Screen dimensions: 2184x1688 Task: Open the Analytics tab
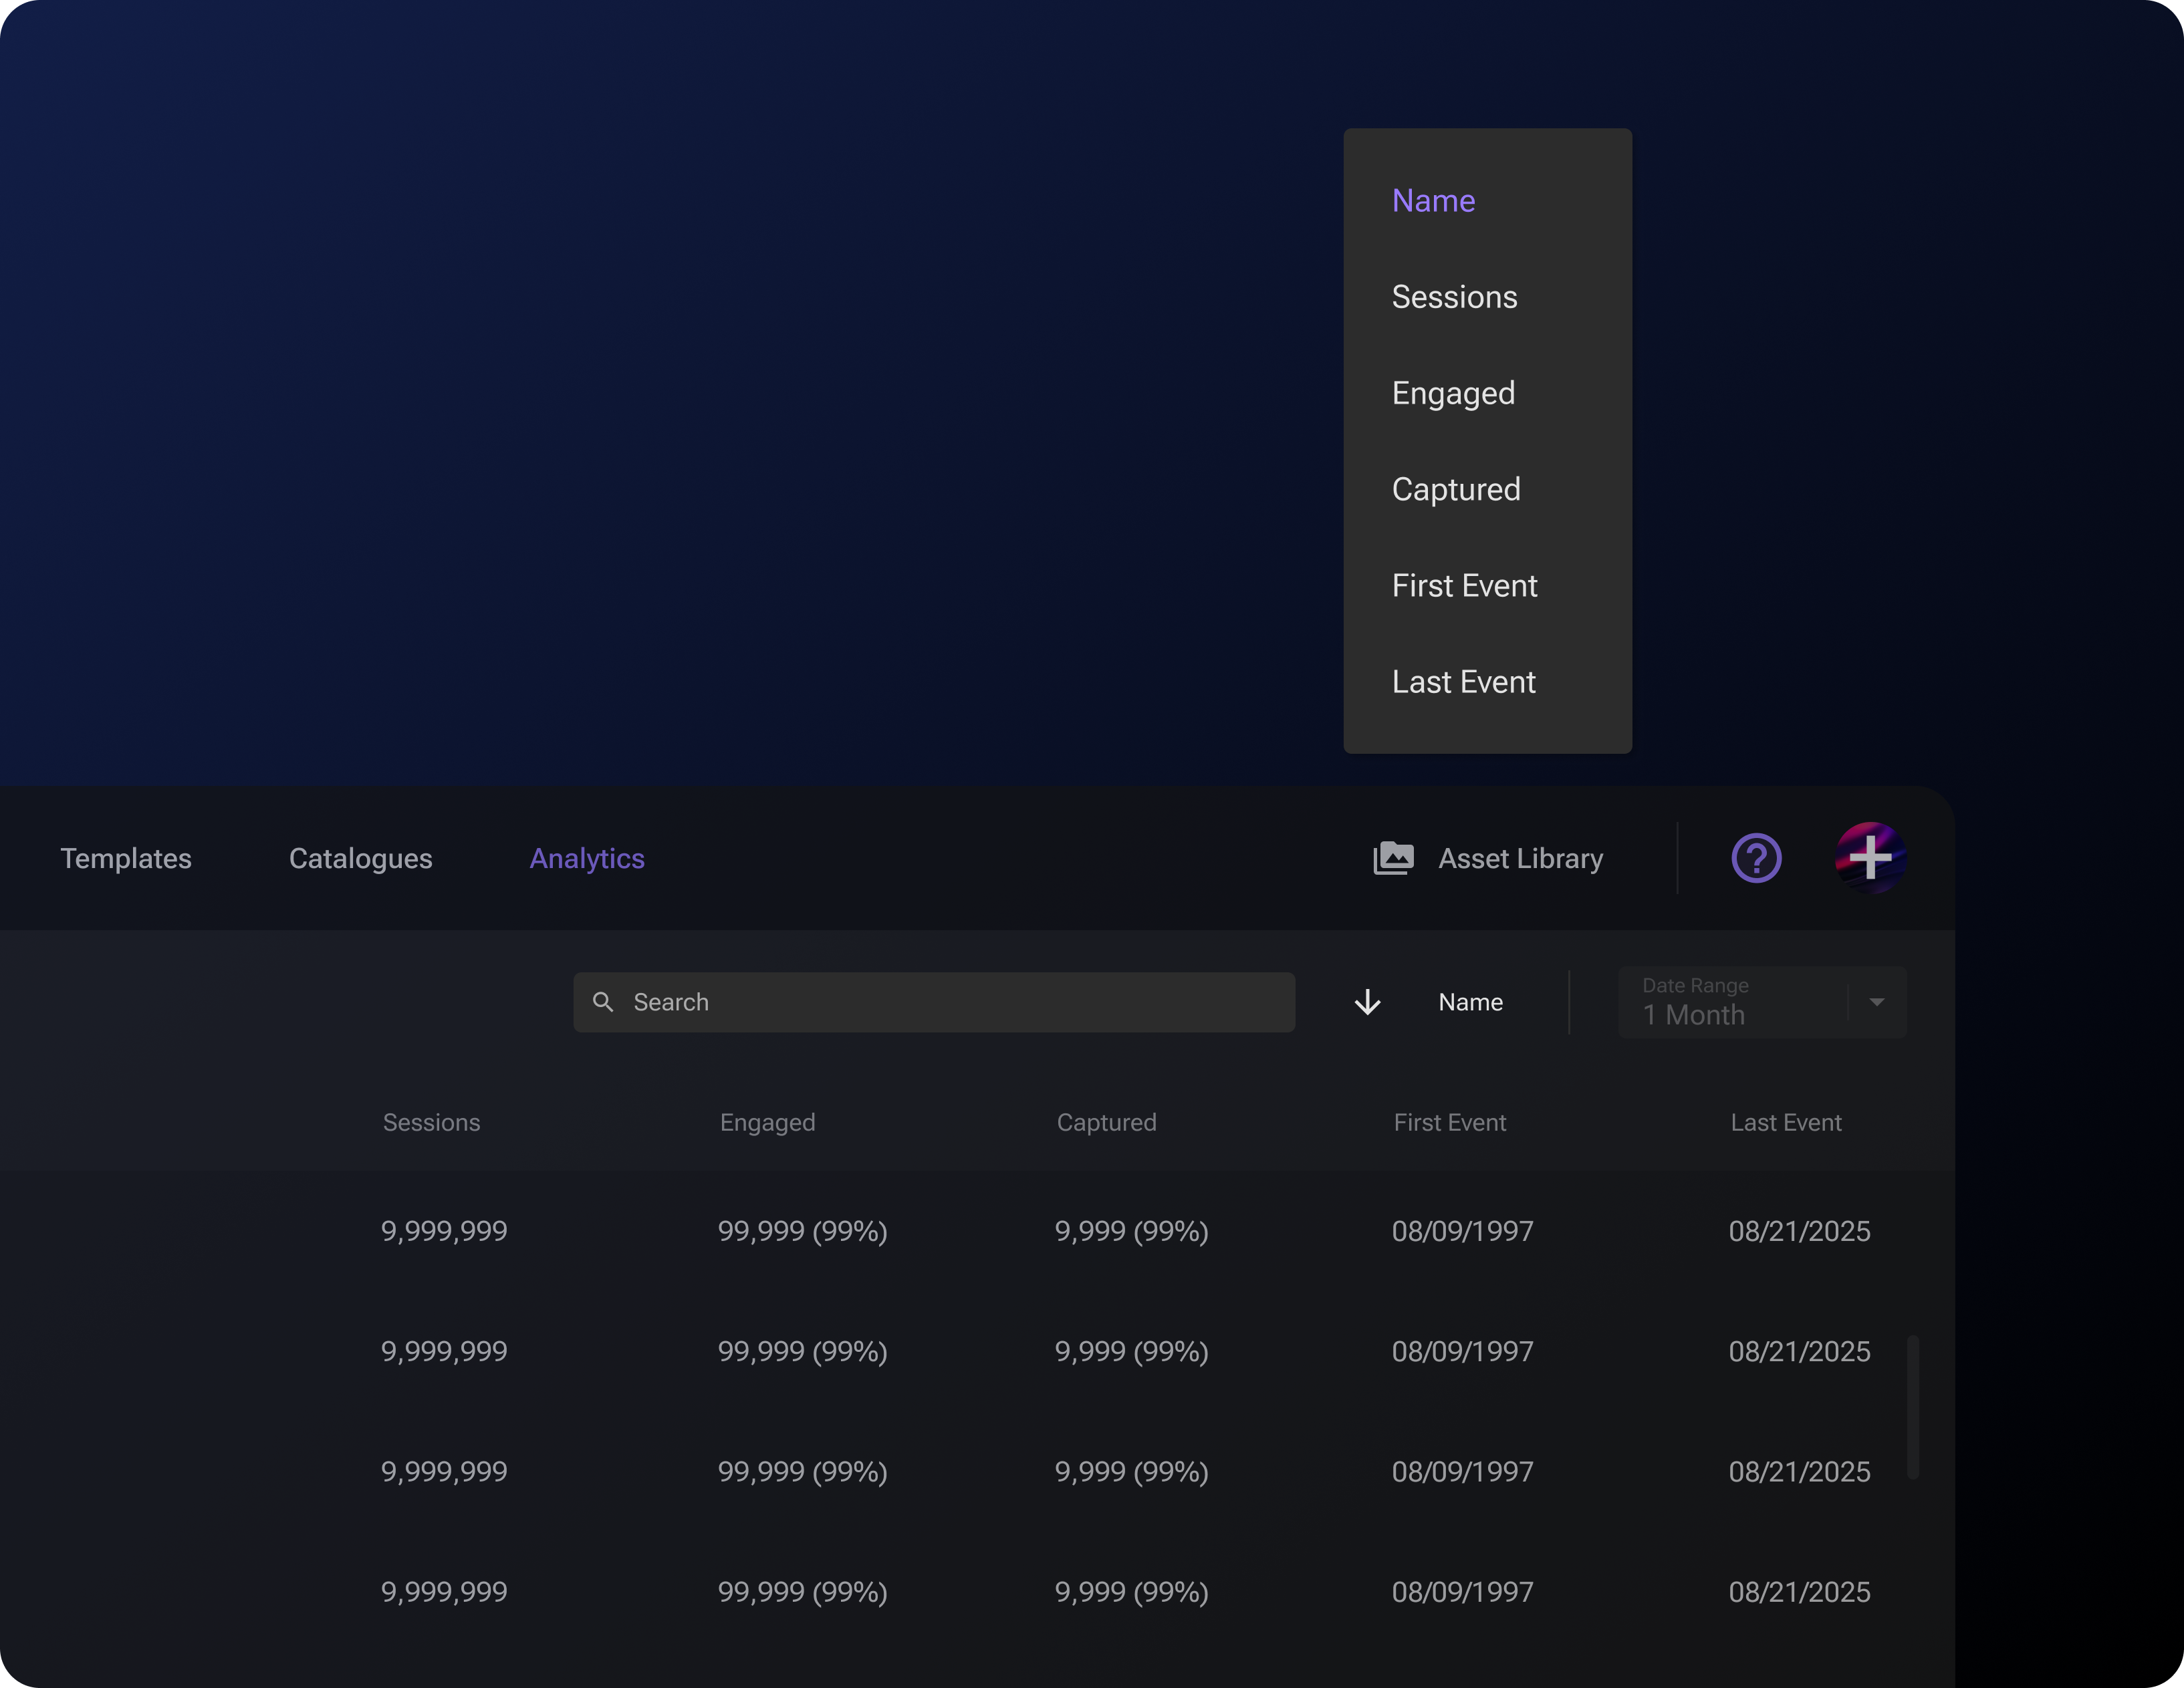587,859
